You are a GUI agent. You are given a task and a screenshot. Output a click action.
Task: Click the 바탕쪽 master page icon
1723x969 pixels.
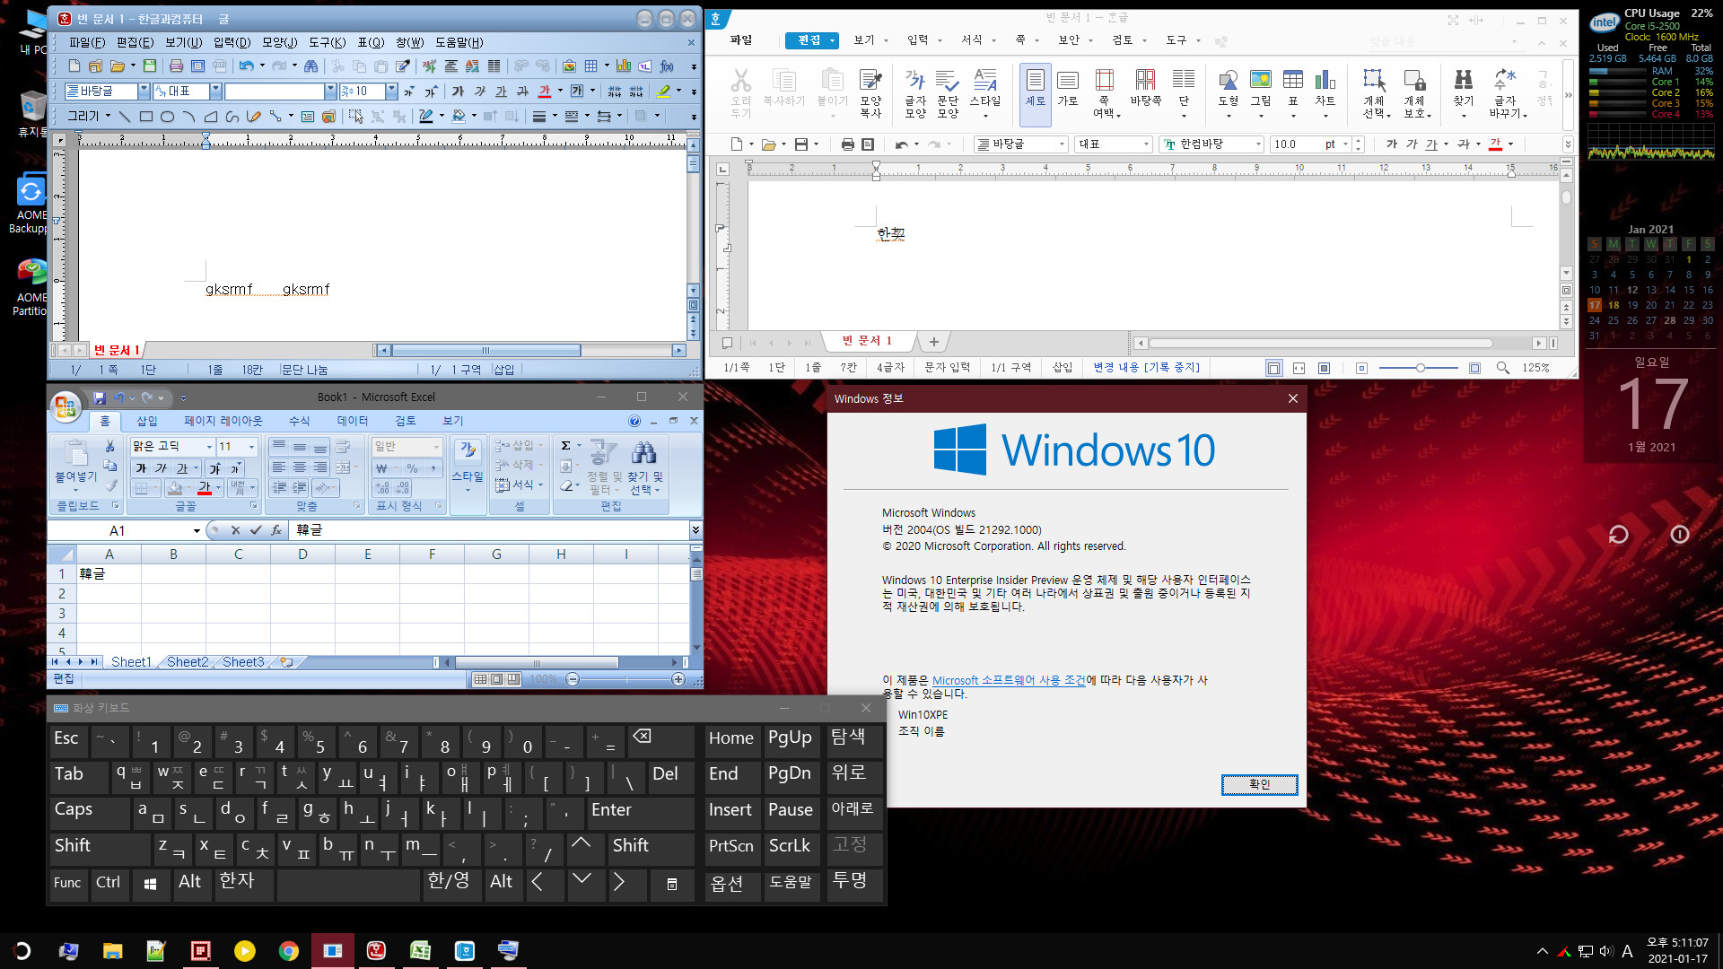(x=1145, y=88)
